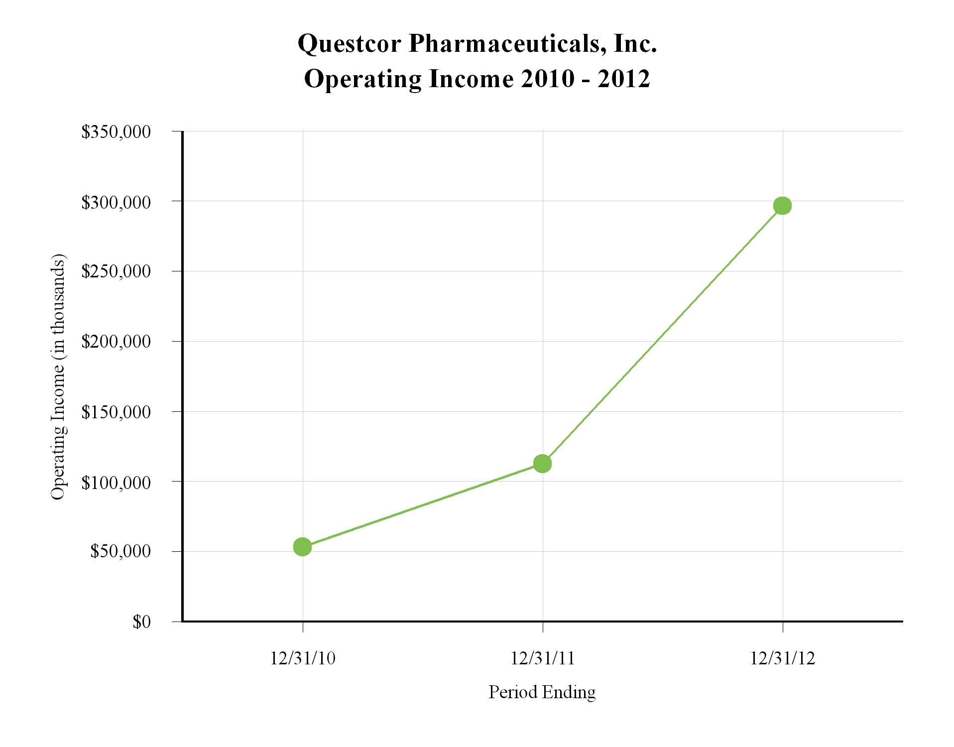Select the $150,000 y-axis label
The width and height of the screenshot is (954, 747).
coord(116,412)
